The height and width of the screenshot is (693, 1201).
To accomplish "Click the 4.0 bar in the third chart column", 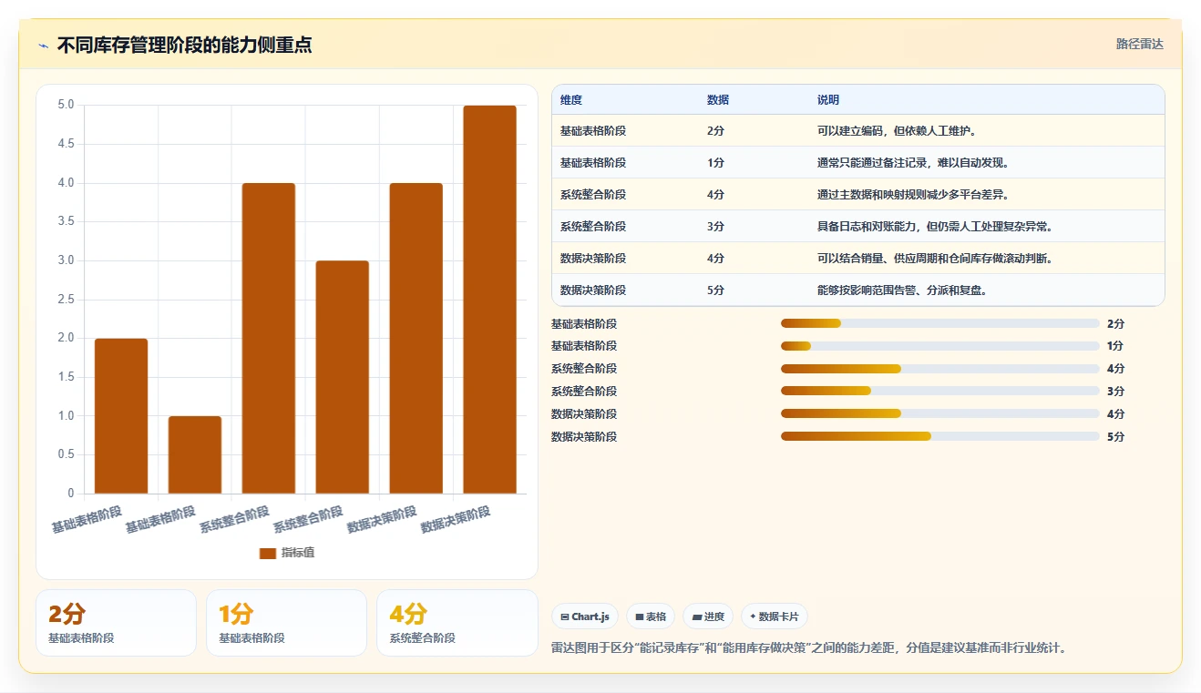I will pos(269,339).
